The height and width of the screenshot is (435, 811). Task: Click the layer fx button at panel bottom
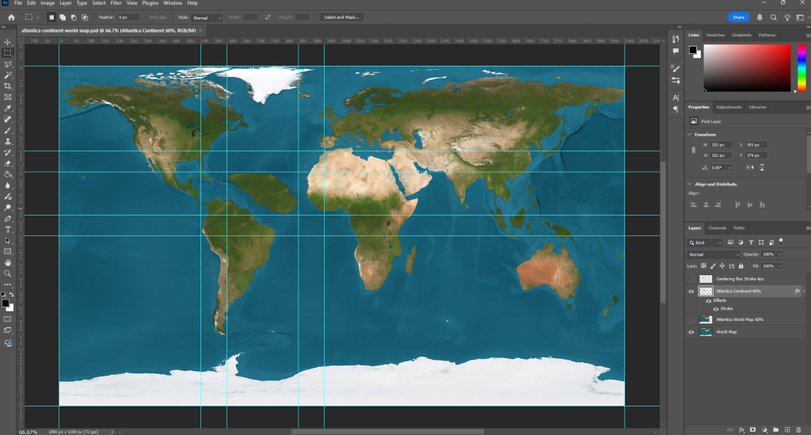pyautogui.click(x=741, y=429)
